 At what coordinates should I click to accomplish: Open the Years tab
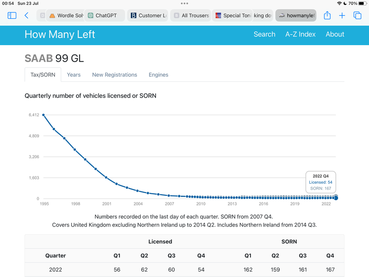pyautogui.click(x=74, y=75)
